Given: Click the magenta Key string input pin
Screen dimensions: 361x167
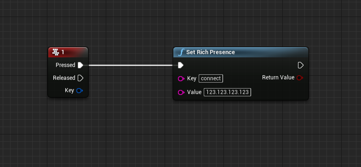Looking at the screenshot, I should (181, 79).
